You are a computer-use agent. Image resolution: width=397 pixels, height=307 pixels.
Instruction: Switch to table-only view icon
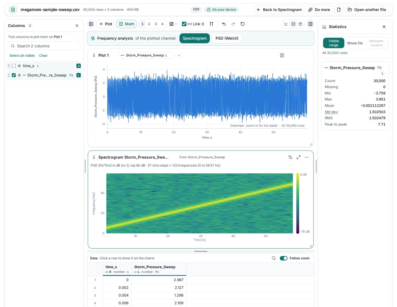[x=301, y=24]
